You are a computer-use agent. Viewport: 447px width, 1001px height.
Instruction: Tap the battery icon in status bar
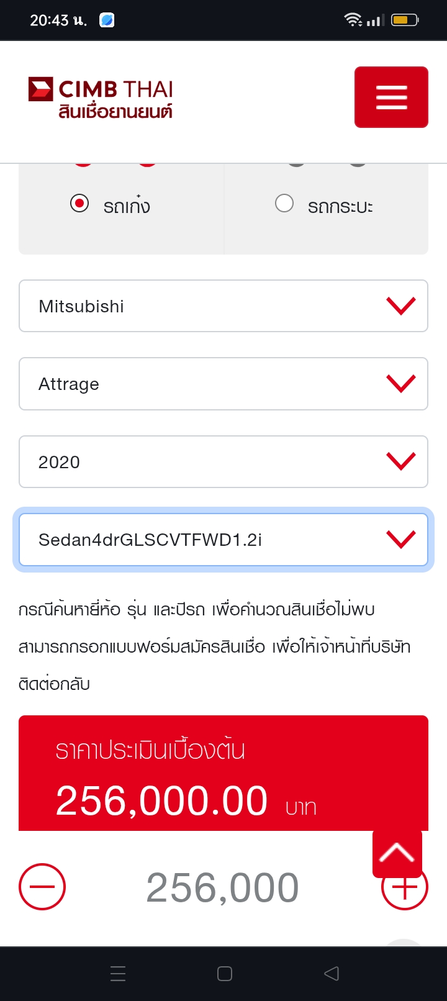[405, 20]
